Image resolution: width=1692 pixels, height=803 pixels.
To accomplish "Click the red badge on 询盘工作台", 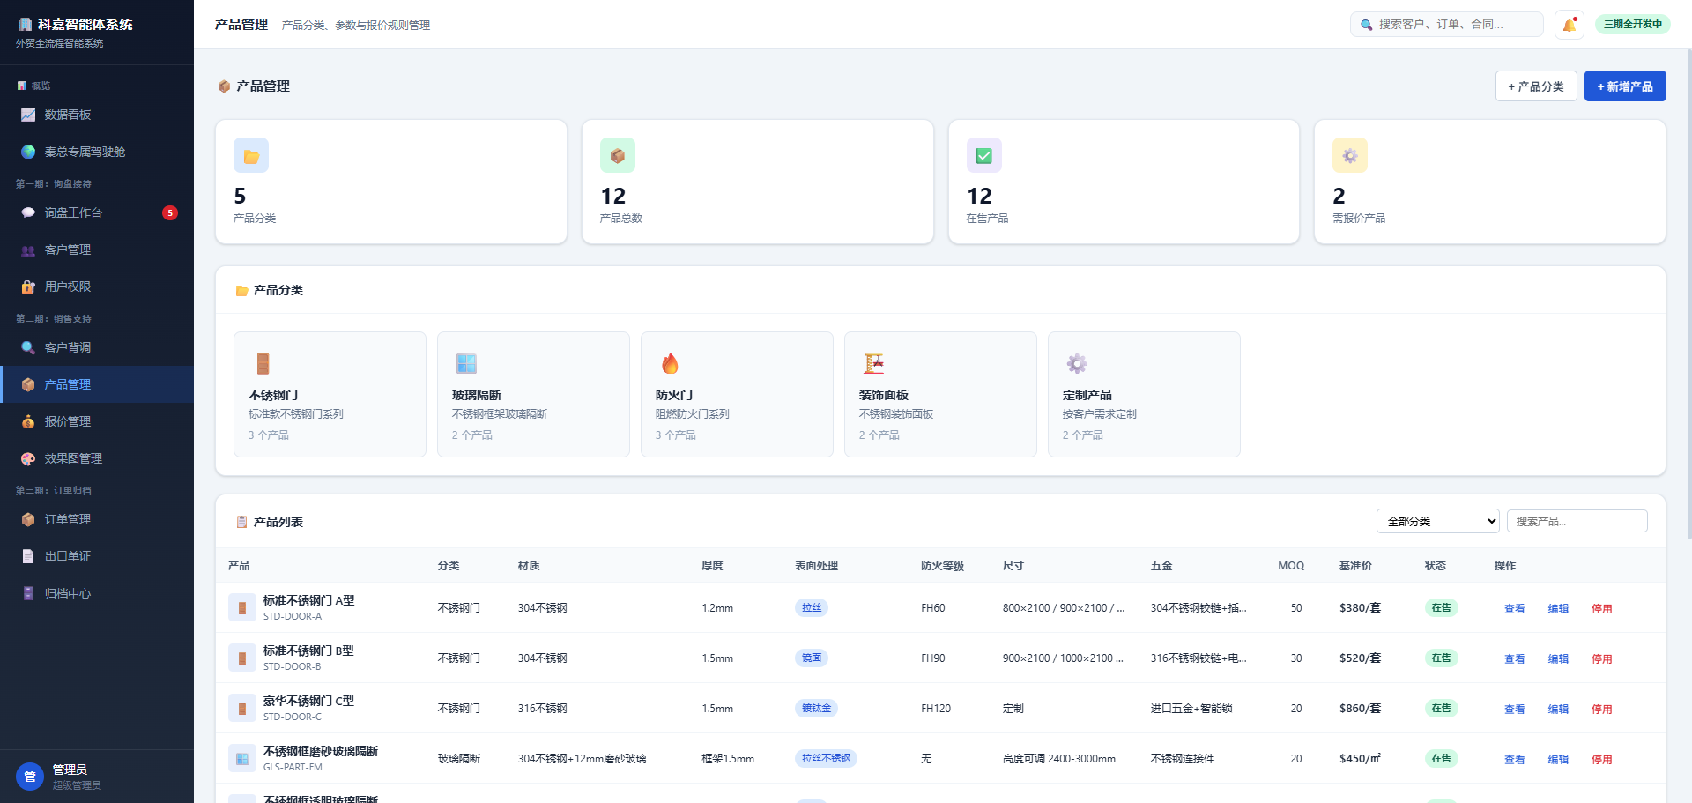I will click(170, 212).
